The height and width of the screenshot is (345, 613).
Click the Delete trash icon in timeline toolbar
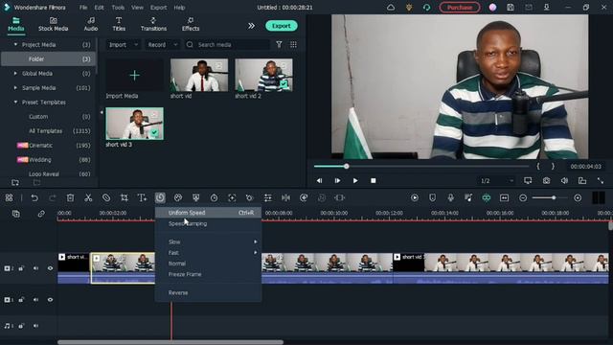coord(70,198)
